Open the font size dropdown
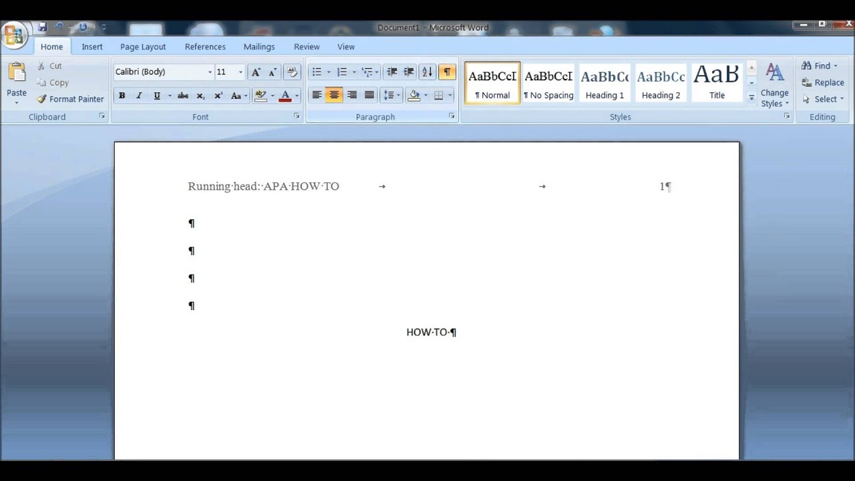The width and height of the screenshot is (855, 481). [x=240, y=72]
